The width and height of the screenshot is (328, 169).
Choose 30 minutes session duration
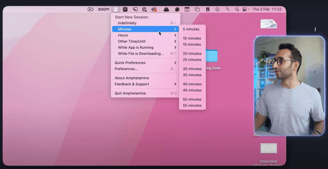point(192,69)
